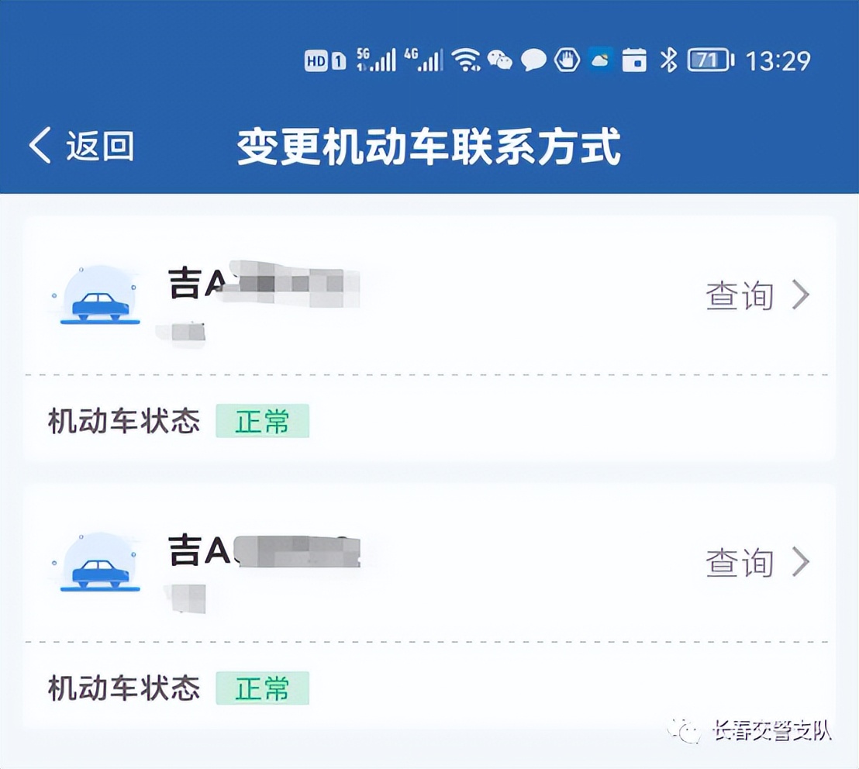
Task: Click the calendar icon in the status bar
Action: [636, 59]
